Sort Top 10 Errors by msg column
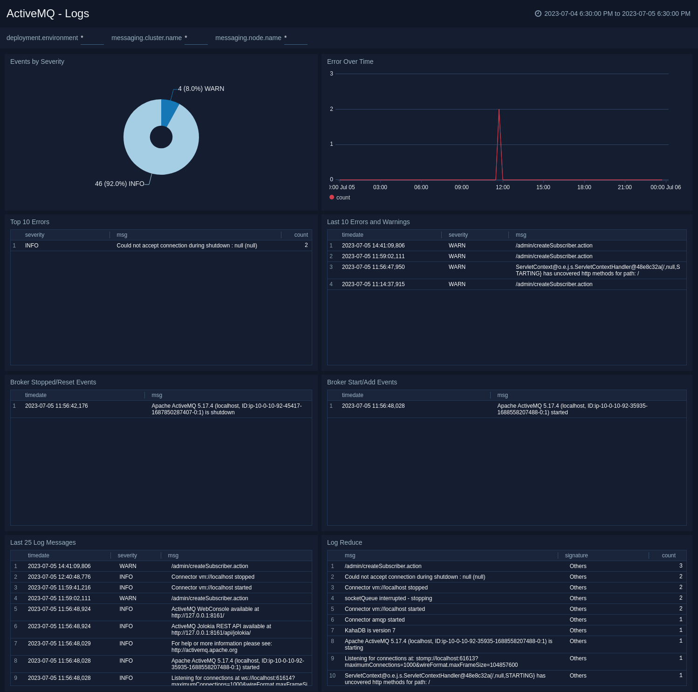 coord(122,235)
